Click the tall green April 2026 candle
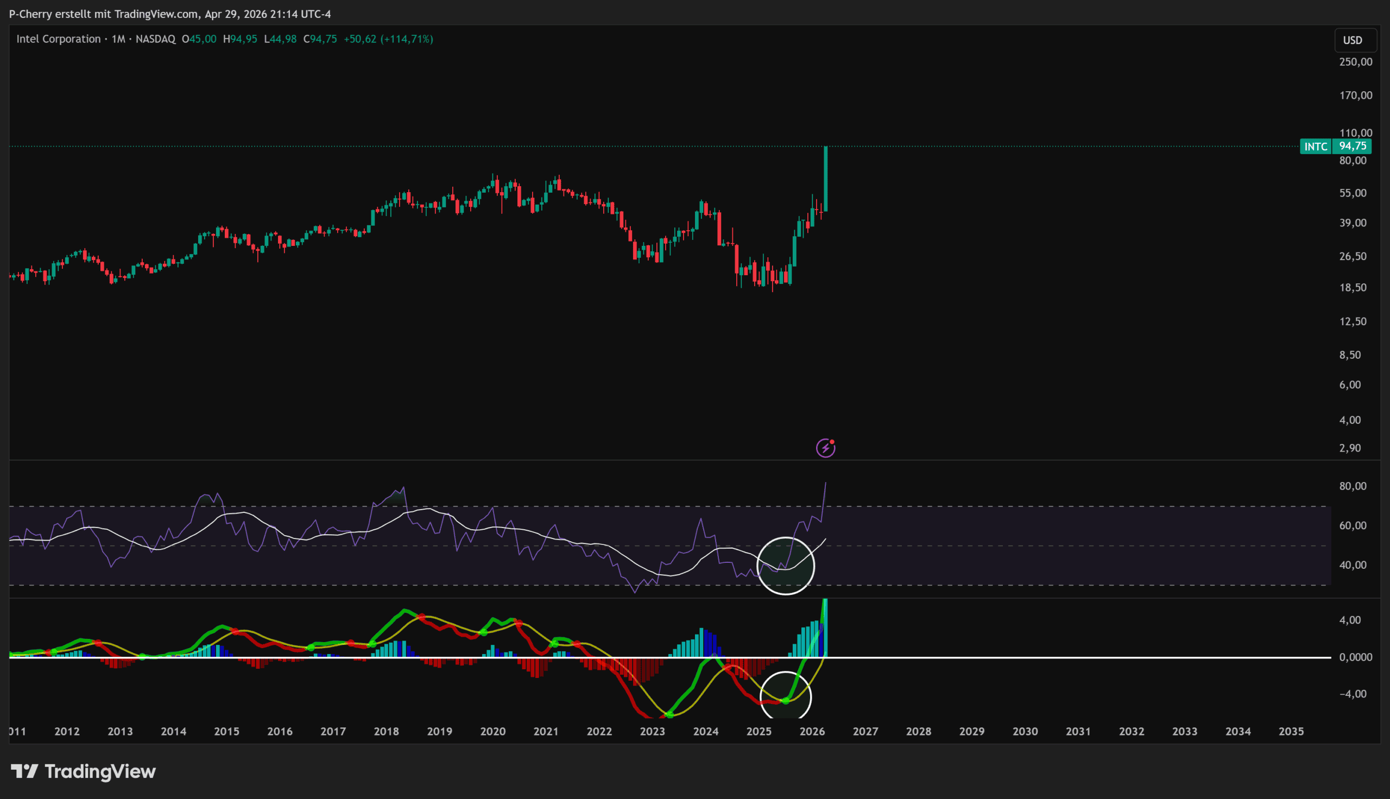The image size is (1390, 799). 825,179
